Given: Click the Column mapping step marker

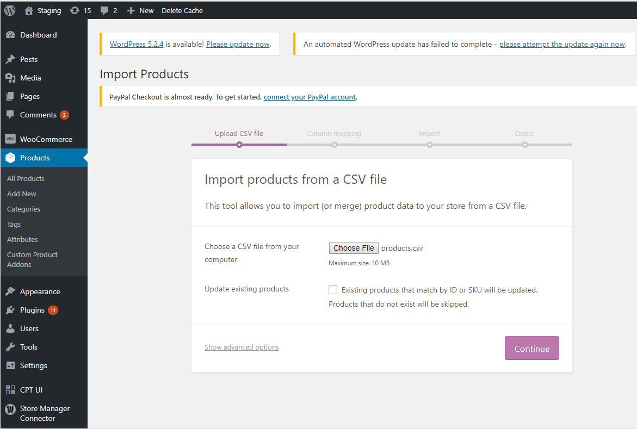Looking at the screenshot, I should click(x=335, y=145).
